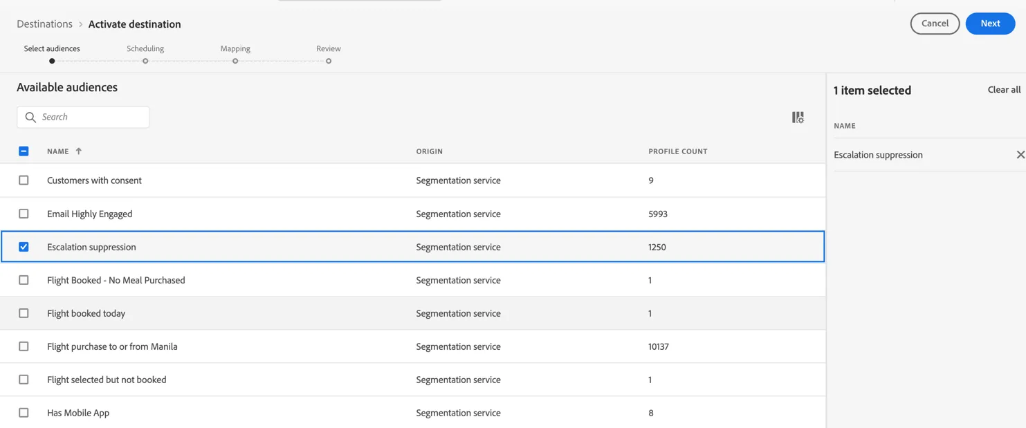Click profile count 1250
Screen dimensions: 1026x428
[x=657, y=247]
